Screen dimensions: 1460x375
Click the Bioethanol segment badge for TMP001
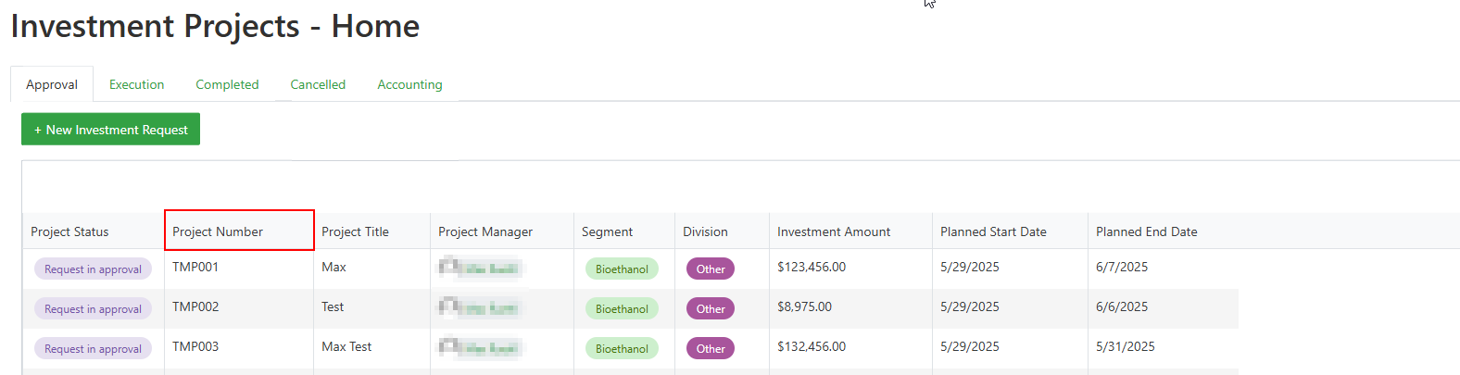(x=622, y=269)
